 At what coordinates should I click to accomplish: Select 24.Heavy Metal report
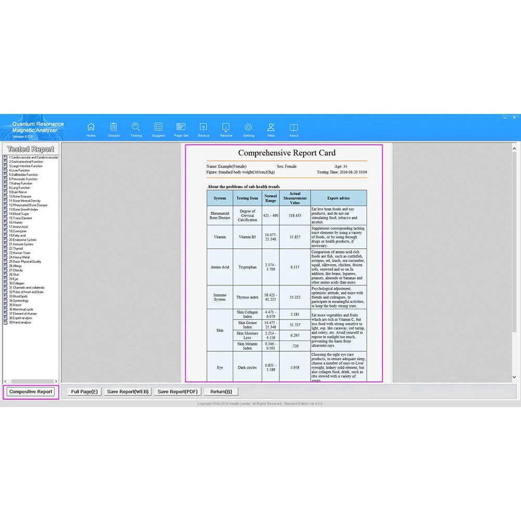pyautogui.click(x=19, y=257)
